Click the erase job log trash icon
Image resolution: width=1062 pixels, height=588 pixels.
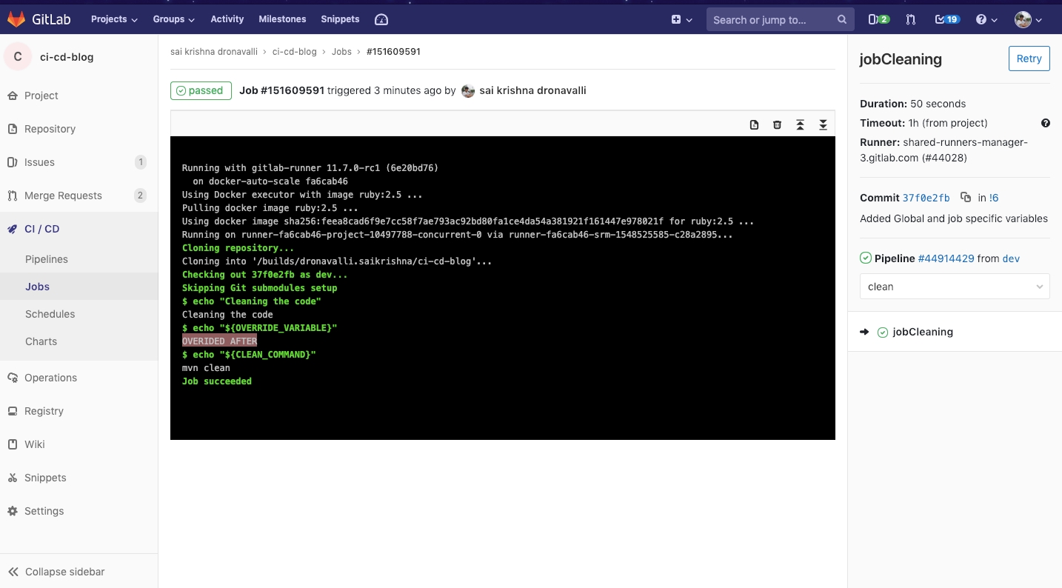[777, 124]
